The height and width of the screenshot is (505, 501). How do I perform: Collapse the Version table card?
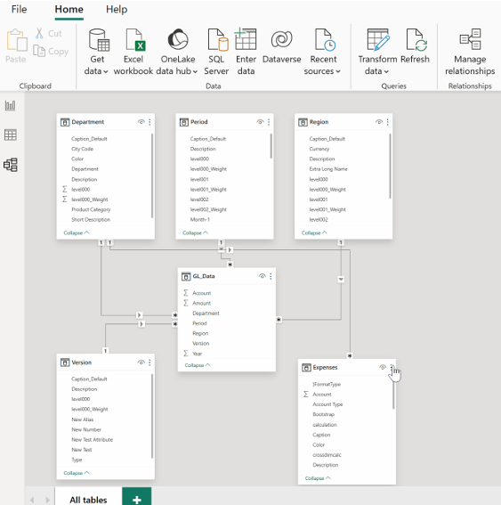[x=77, y=473]
